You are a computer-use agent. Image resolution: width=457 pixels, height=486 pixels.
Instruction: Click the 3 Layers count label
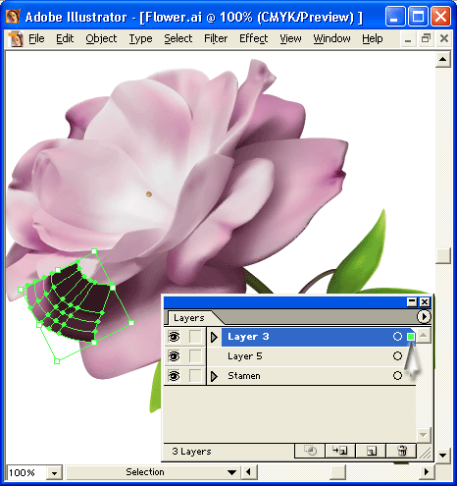pos(191,452)
